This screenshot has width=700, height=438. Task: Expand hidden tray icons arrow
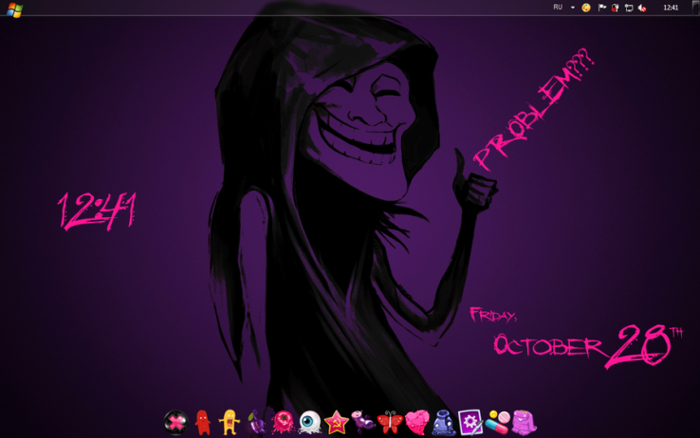(x=573, y=8)
